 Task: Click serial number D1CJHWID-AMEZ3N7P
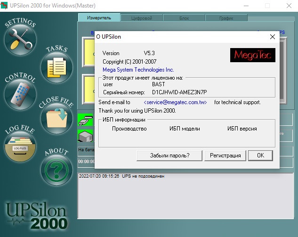coord(179,92)
